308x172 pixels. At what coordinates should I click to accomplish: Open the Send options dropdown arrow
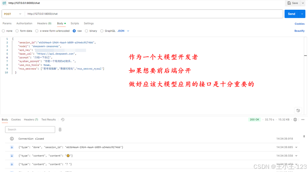tap(302, 14)
